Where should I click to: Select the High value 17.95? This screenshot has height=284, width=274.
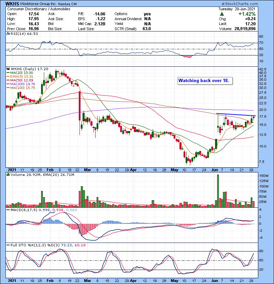34,19
